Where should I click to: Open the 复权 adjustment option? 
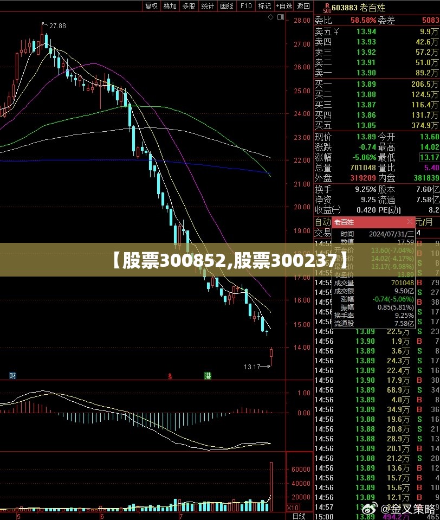coord(152,6)
